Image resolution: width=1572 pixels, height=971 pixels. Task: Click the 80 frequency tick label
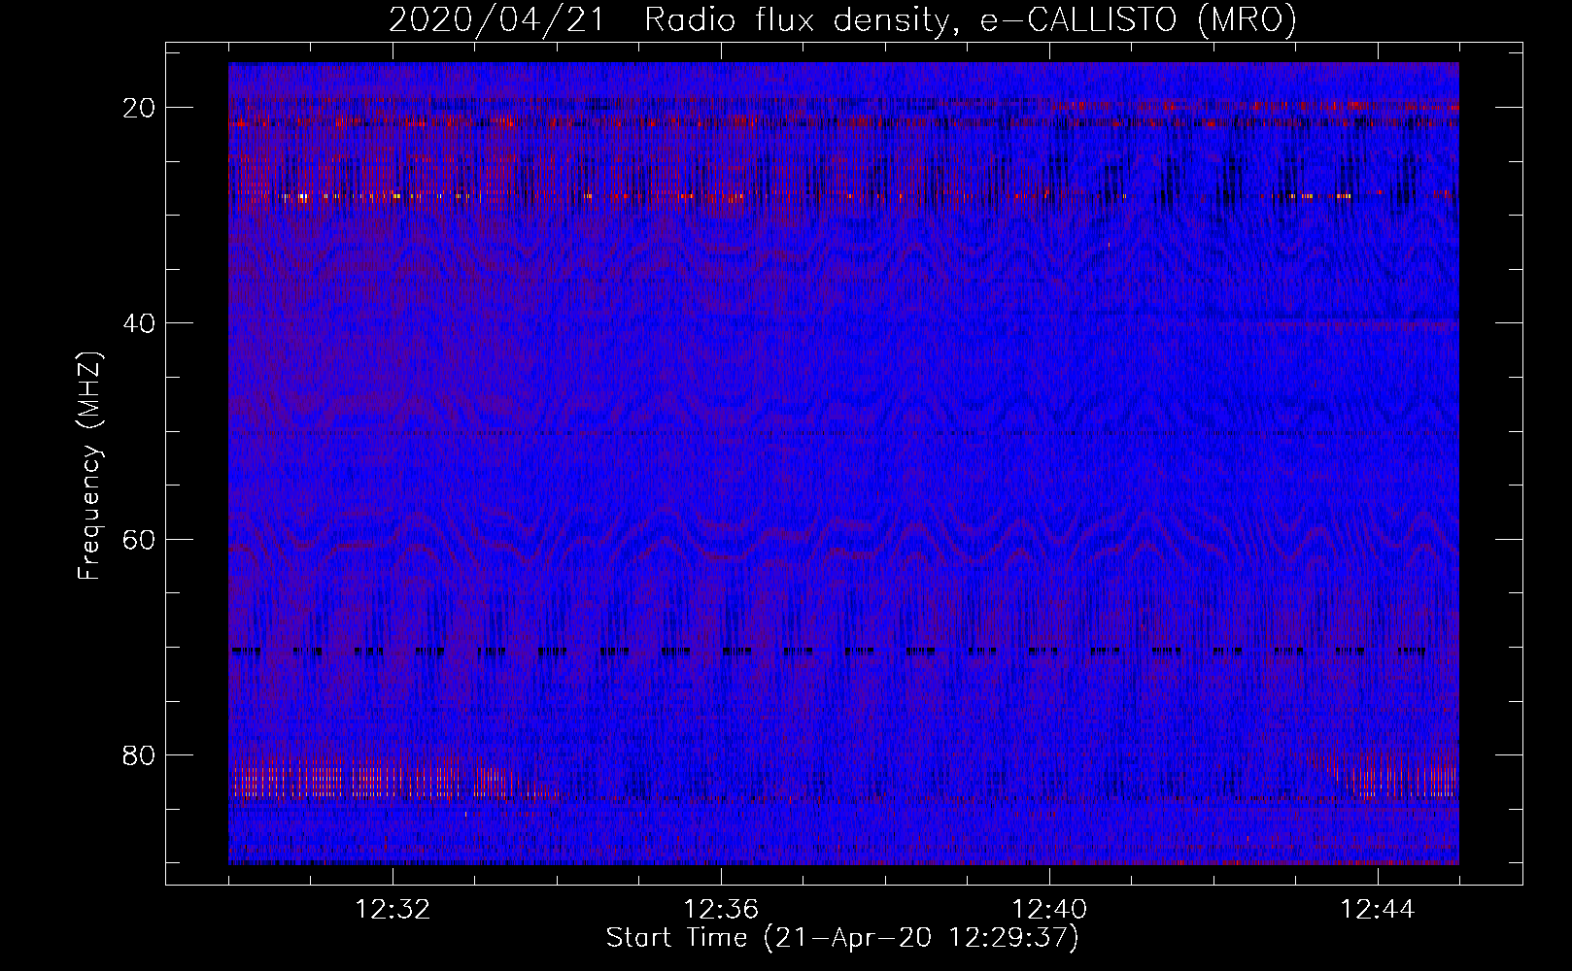[x=140, y=754]
